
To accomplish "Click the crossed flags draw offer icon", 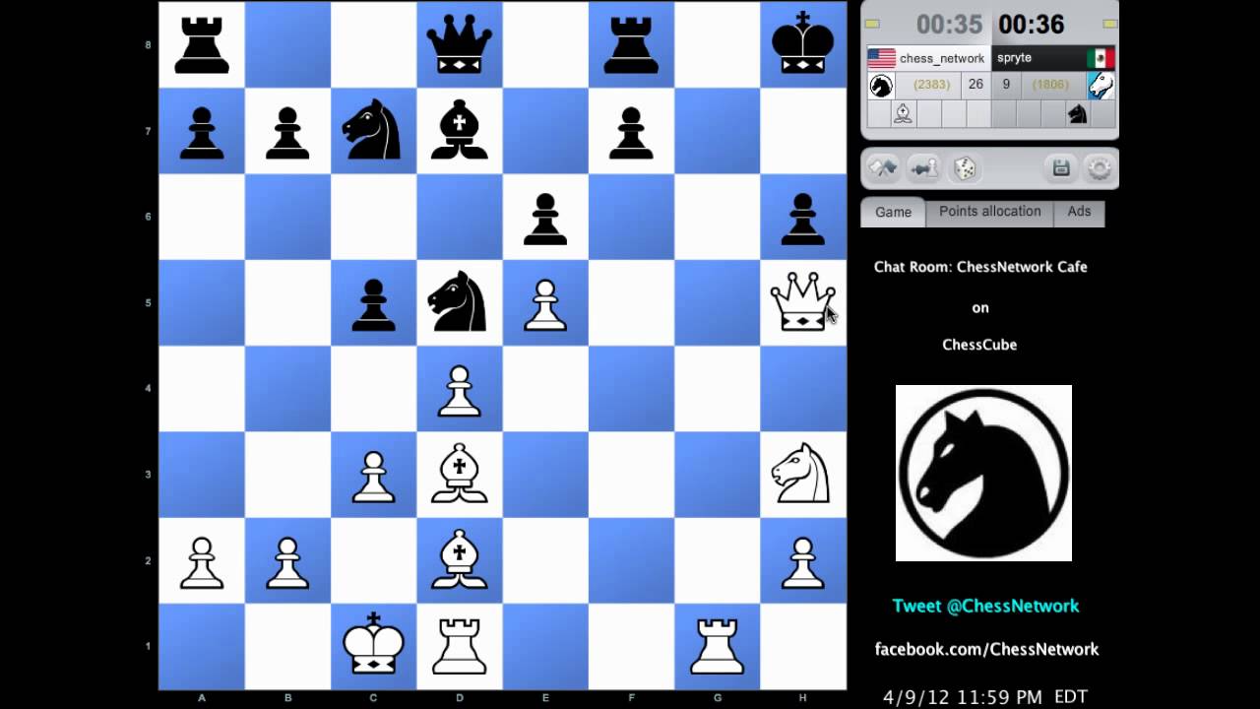I will click(x=883, y=168).
